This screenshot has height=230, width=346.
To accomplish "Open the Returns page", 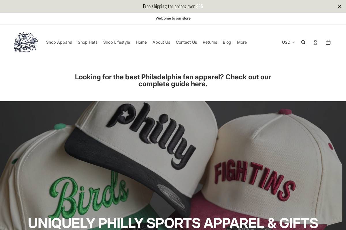I will 210,42.
